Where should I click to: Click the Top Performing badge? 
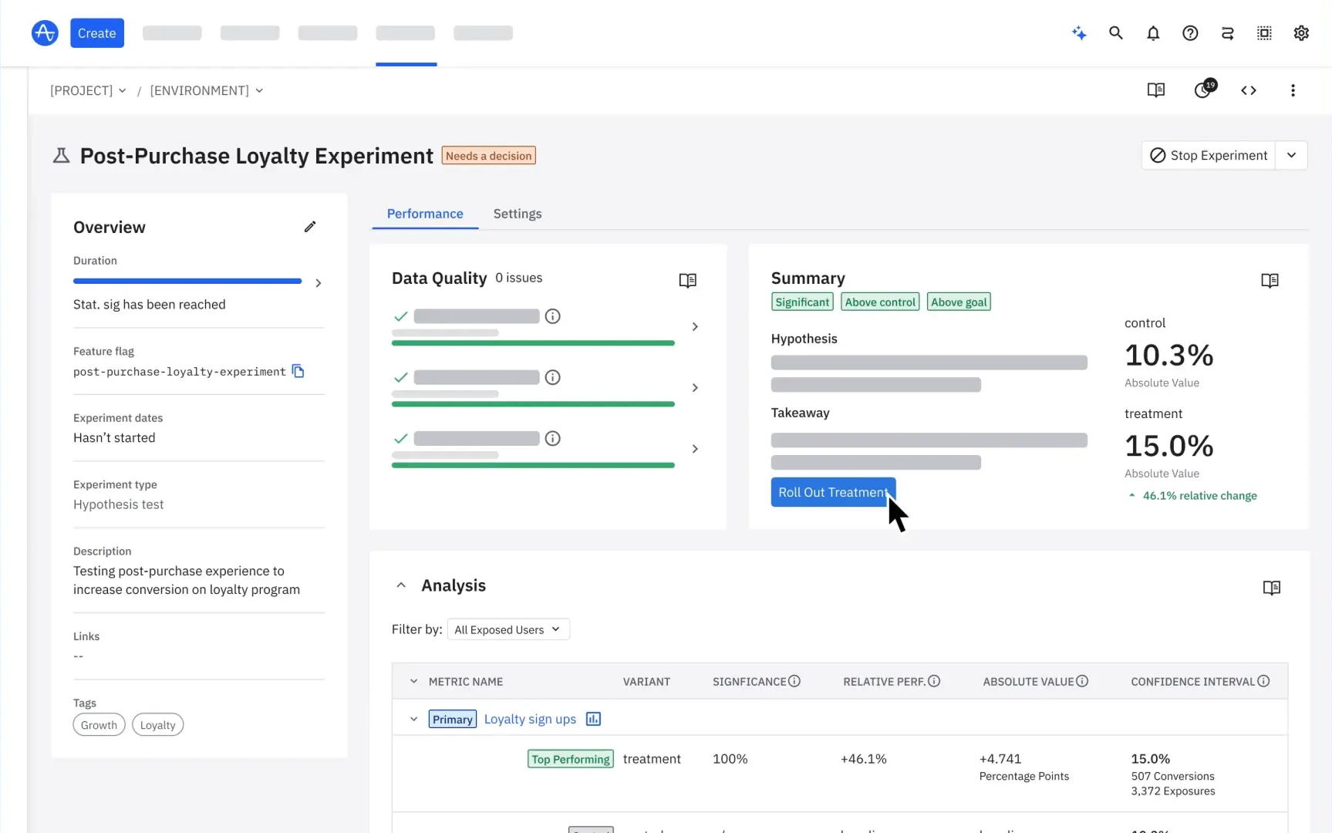coord(571,759)
